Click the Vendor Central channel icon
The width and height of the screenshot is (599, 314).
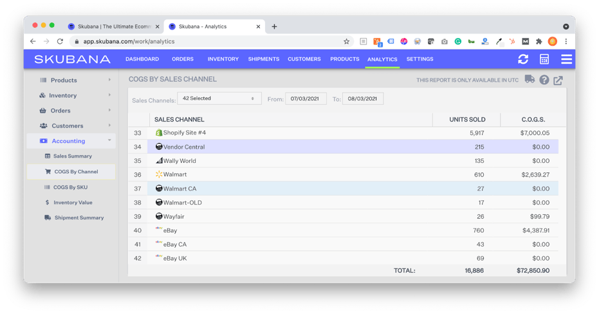(x=159, y=147)
